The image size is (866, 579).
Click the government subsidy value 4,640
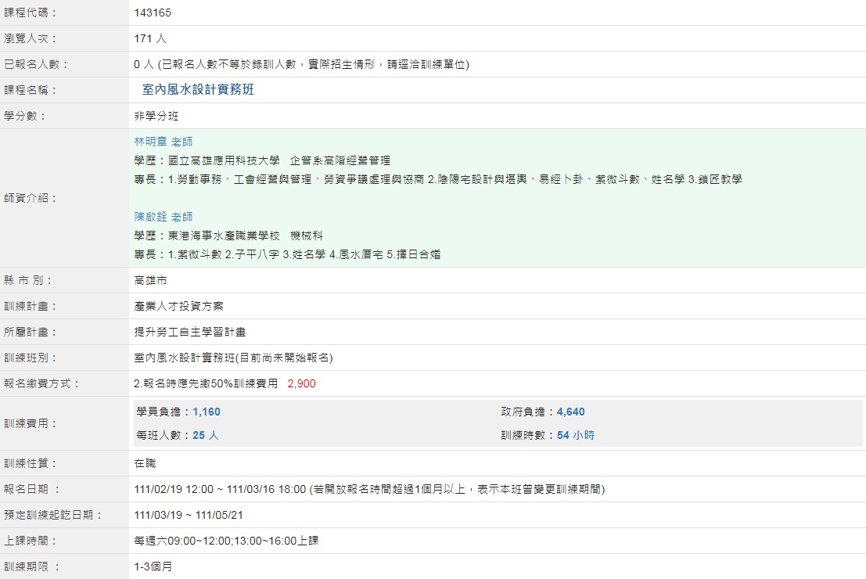pyautogui.click(x=570, y=412)
